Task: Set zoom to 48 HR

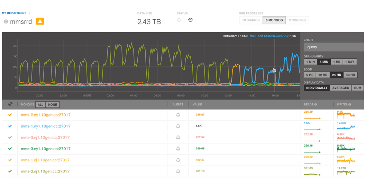Action: click(x=350, y=75)
